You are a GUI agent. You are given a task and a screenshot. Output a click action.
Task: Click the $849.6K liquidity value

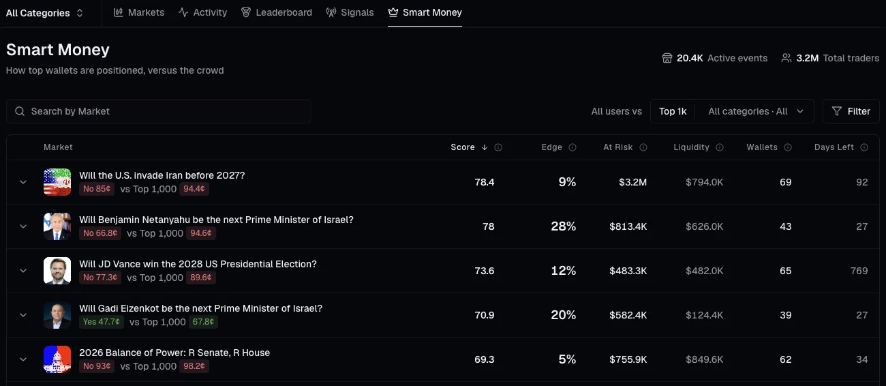tap(705, 359)
